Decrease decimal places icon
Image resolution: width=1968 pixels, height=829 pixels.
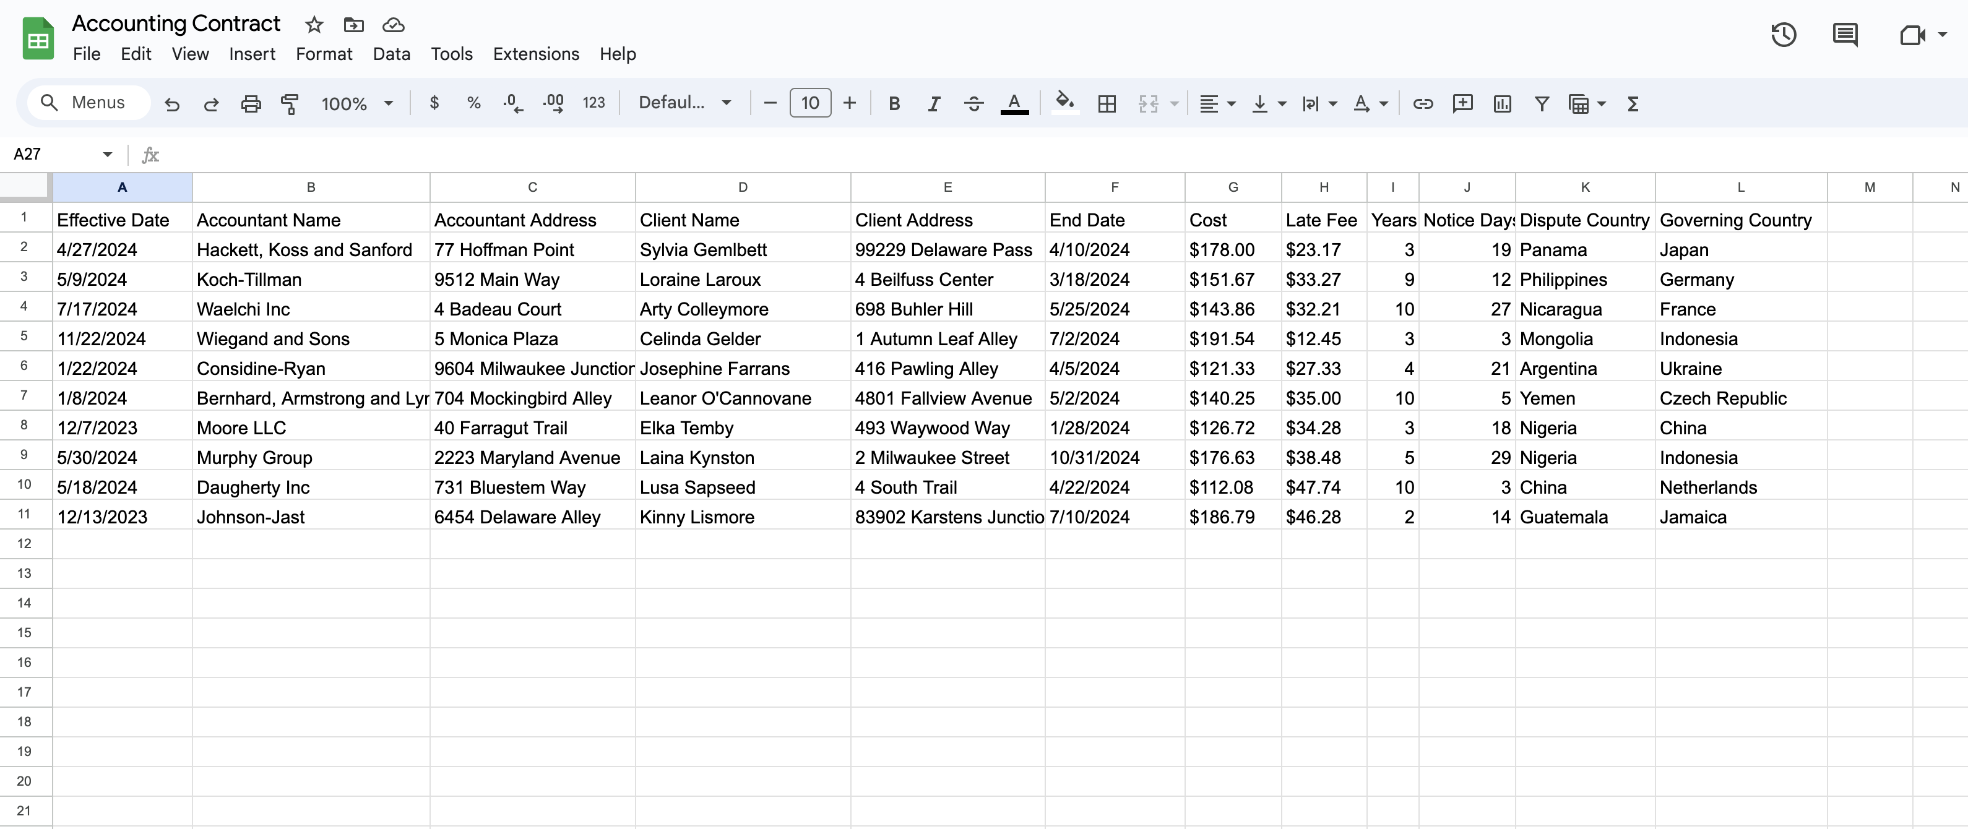pyautogui.click(x=514, y=103)
